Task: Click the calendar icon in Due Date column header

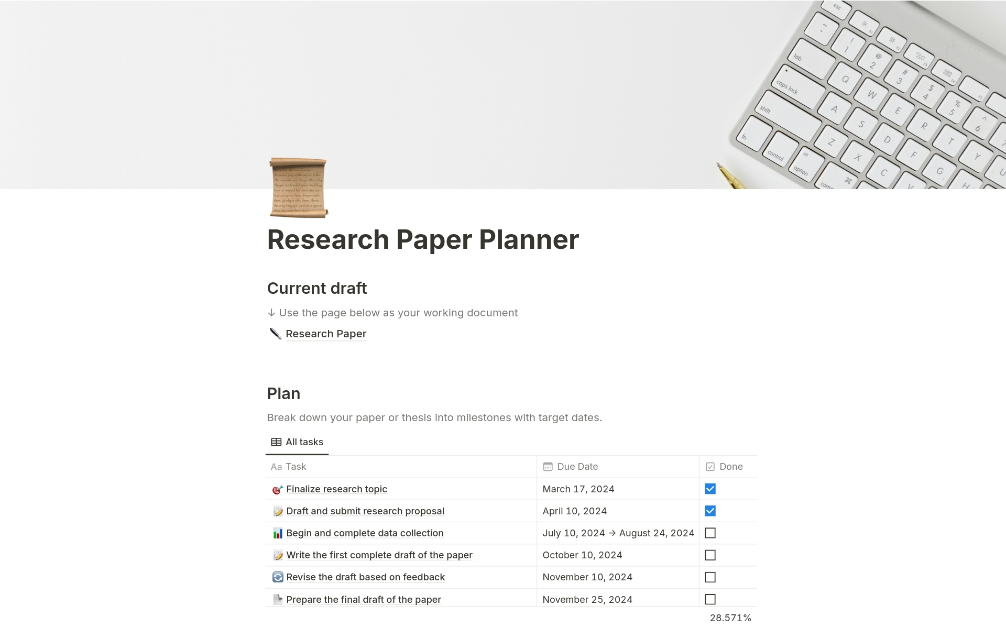Action: pyautogui.click(x=548, y=466)
